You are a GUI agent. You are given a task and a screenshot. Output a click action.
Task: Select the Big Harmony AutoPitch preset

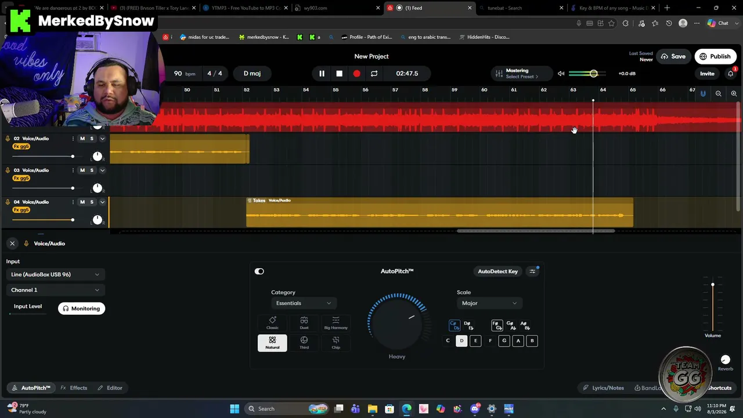tap(336, 323)
